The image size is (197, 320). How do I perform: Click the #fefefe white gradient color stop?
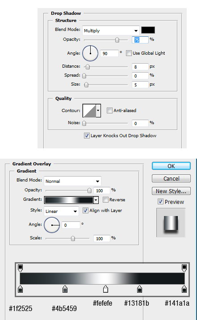(105, 289)
